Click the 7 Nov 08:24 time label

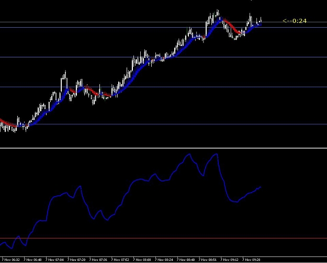[x=164, y=260]
